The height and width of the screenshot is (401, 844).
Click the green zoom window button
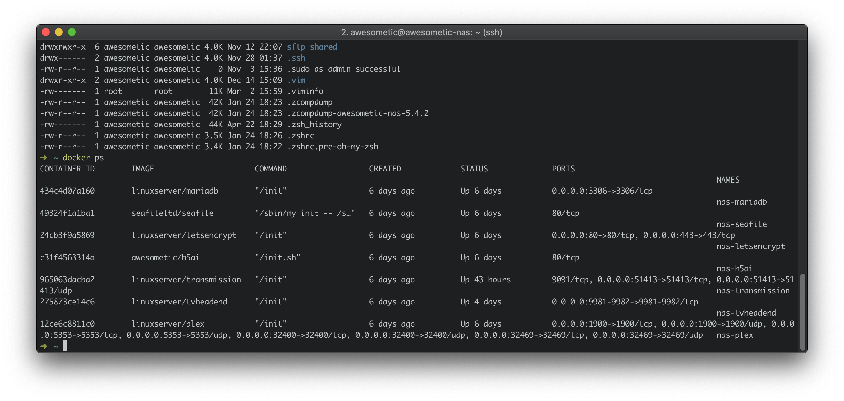[x=72, y=32]
